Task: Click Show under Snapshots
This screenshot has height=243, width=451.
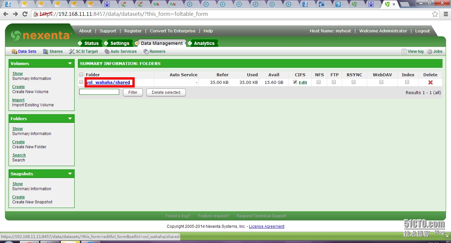Action: pyautogui.click(x=17, y=184)
